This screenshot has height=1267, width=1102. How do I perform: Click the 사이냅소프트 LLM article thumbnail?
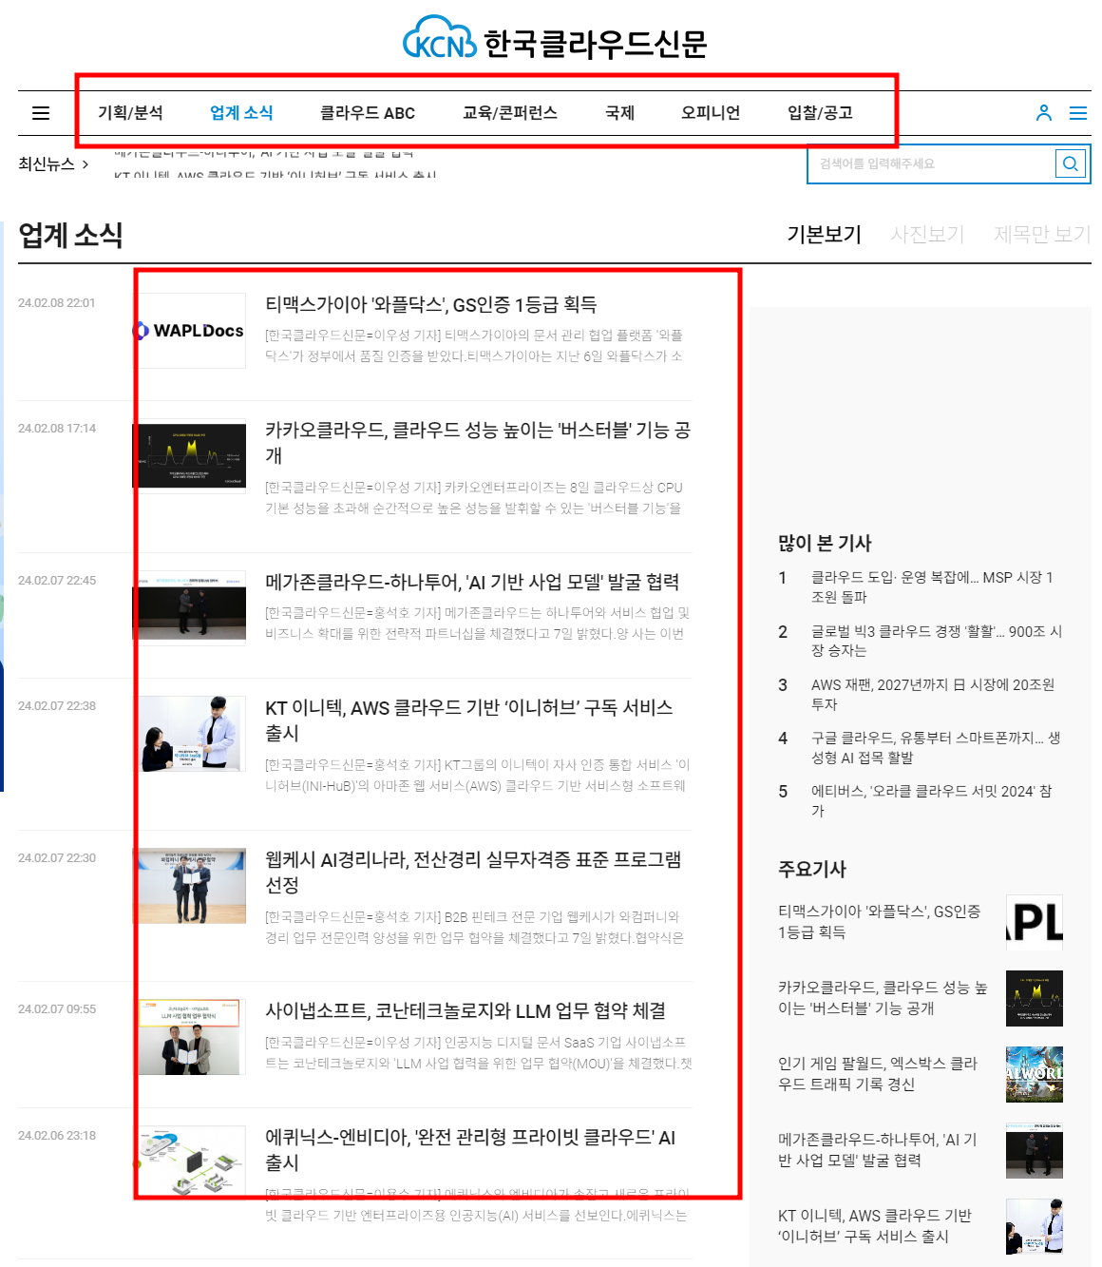[189, 1037]
